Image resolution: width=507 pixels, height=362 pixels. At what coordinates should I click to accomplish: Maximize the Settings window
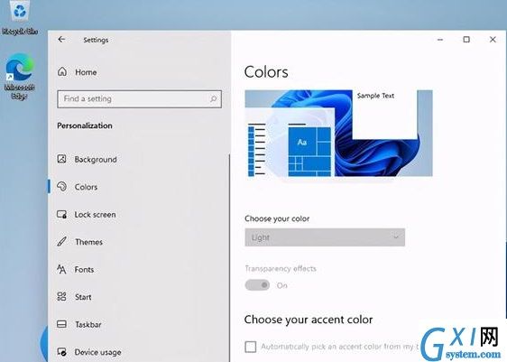click(466, 40)
